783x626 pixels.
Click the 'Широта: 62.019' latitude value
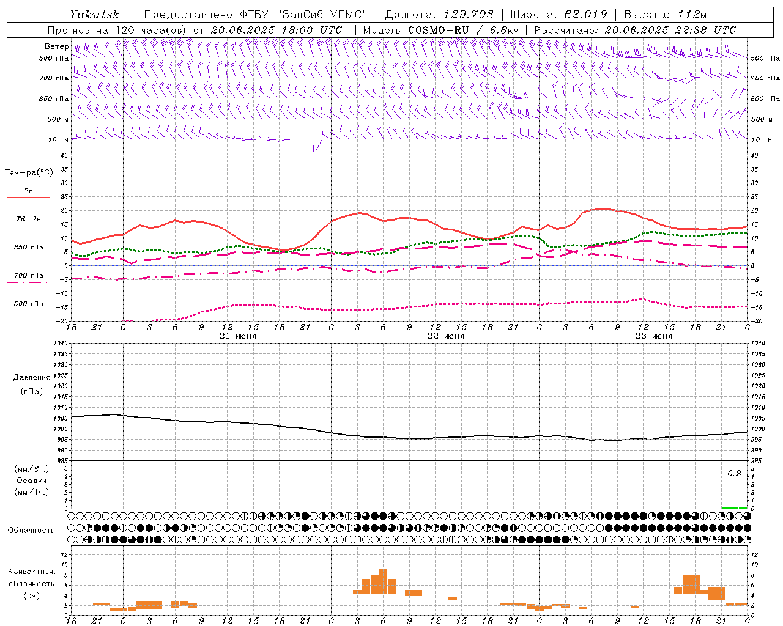coord(558,15)
